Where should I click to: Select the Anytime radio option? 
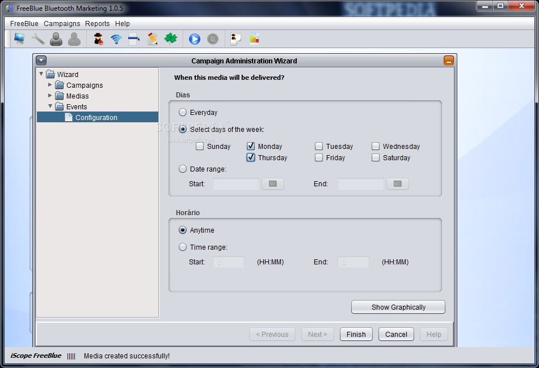point(183,230)
